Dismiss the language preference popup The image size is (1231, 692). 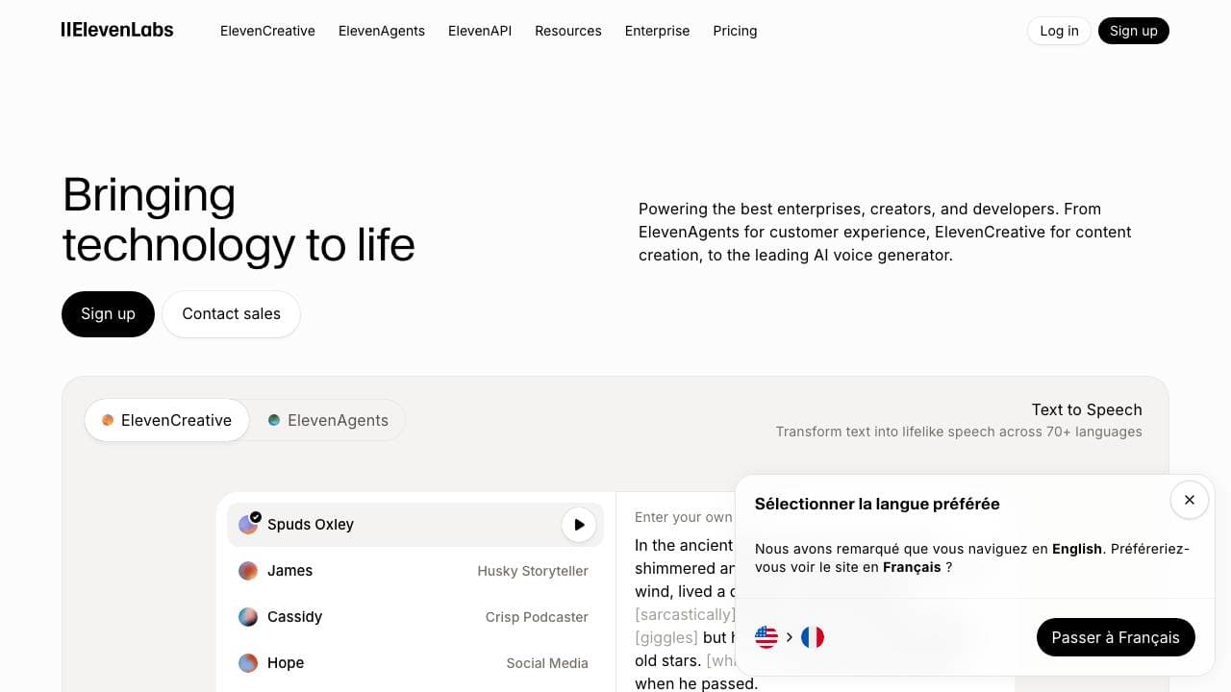(x=1189, y=500)
